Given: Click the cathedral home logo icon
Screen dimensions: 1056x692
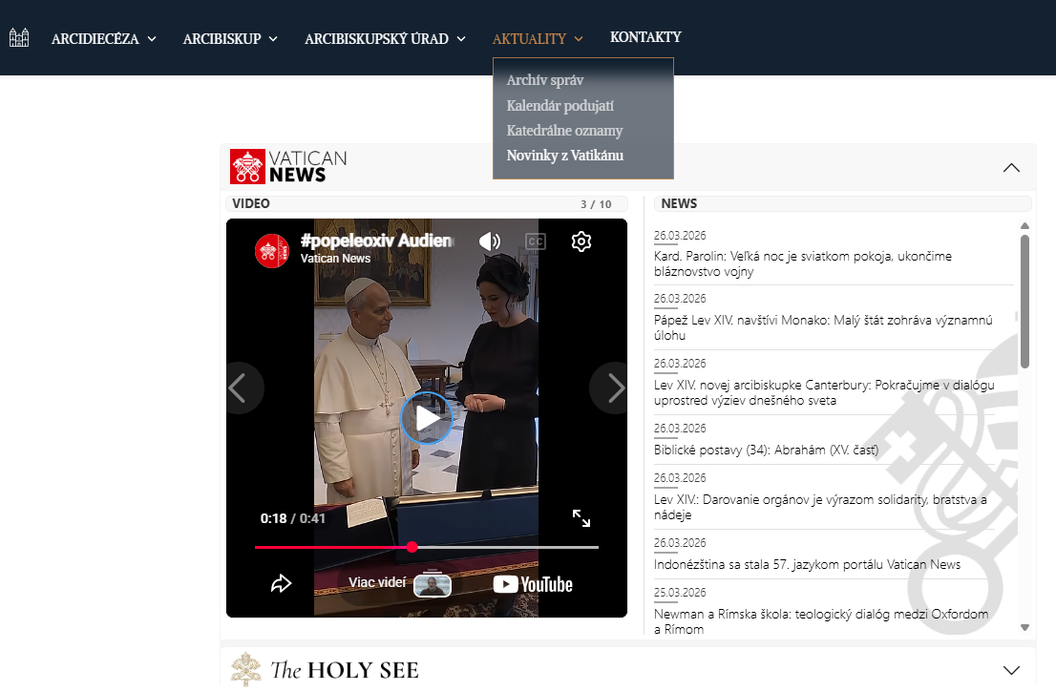Looking at the screenshot, I should tap(19, 38).
